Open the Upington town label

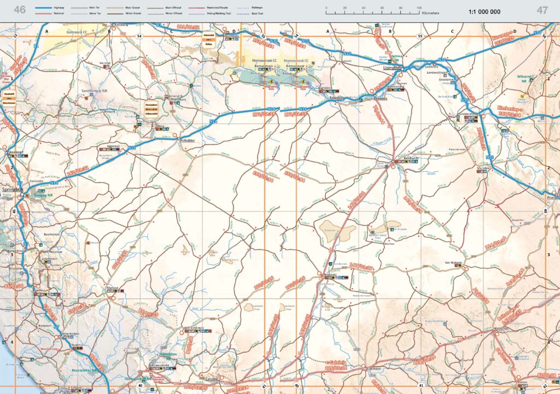point(392,68)
